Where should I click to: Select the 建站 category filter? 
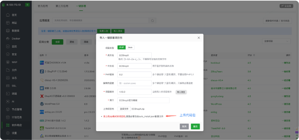click(72, 42)
